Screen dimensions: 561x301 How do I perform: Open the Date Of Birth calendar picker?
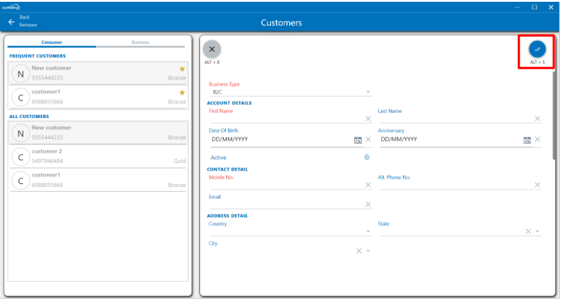coord(357,140)
